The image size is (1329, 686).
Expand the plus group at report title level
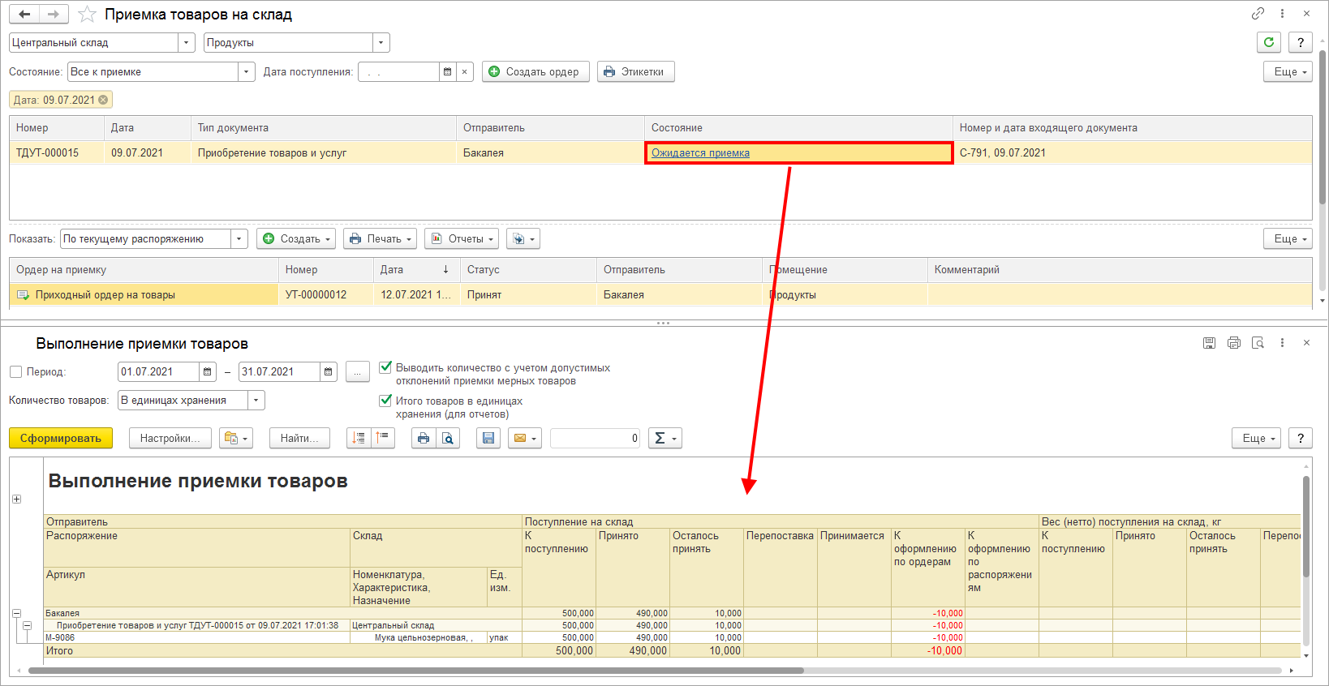point(16,499)
